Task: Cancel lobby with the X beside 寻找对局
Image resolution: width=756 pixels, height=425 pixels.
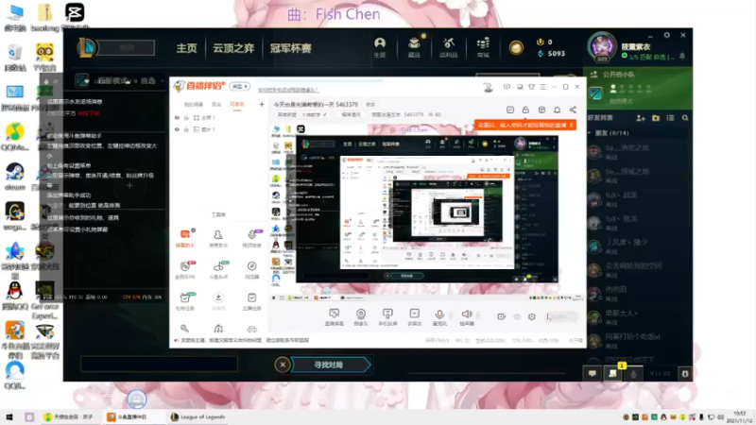Action: click(283, 365)
